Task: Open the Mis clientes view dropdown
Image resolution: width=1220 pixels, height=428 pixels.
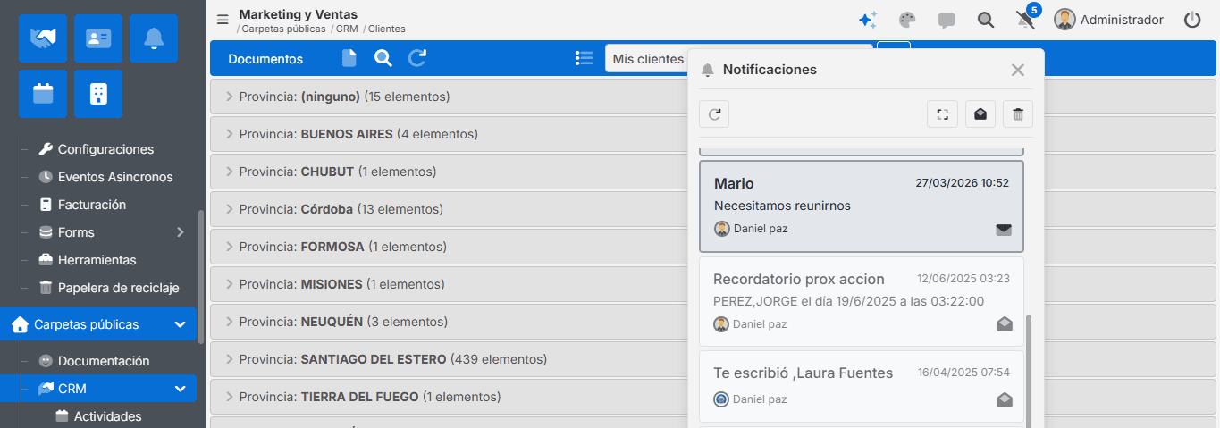Action: 648,59
